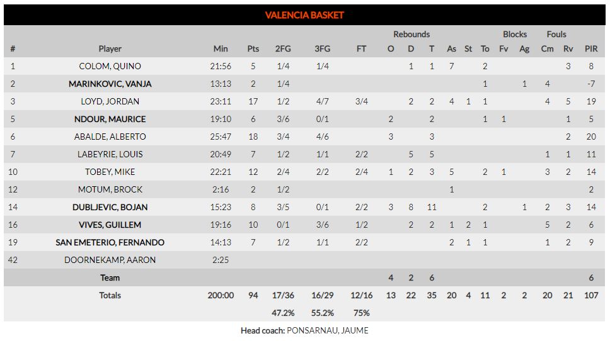
Task: Select LOYD, JORDAN in player list
Action: [110, 101]
